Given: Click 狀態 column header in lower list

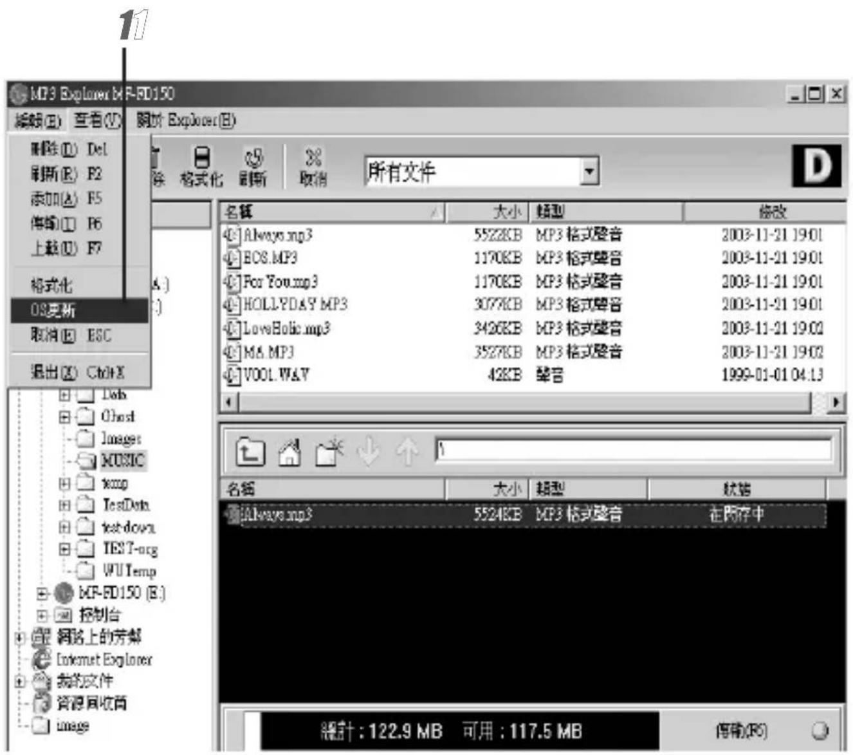Looking at the screenshot, I should pos(737,489).
